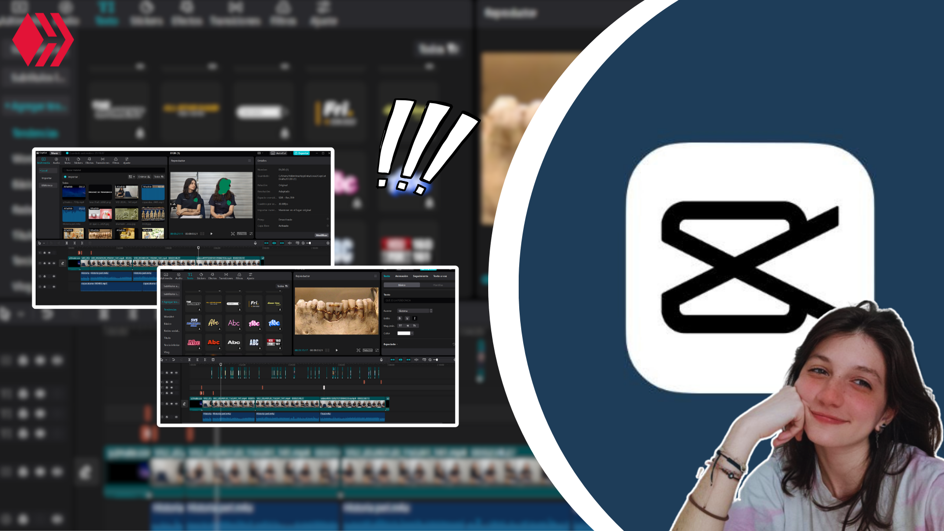Image resolution: width=944 pixels, height=531 pixels.
Task: Toggle underline style U in text panel
Action: (407, 318)
